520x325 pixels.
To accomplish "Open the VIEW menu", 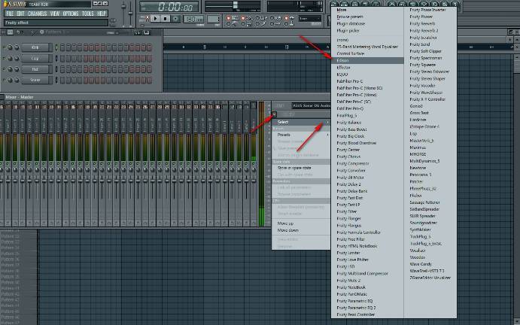I will (x=55, y=14).
